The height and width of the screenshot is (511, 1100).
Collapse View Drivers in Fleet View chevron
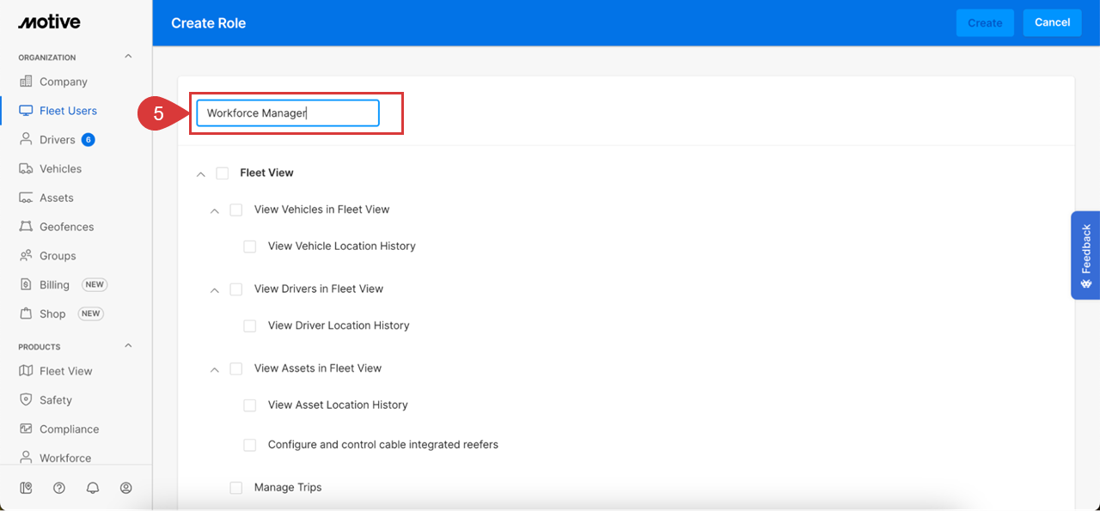[215, 290]
